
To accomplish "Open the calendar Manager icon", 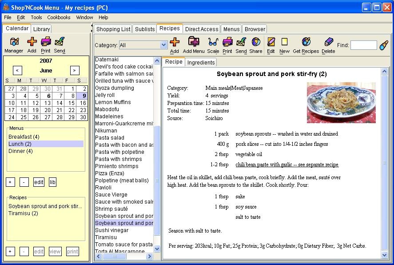I will coord(14,42).
